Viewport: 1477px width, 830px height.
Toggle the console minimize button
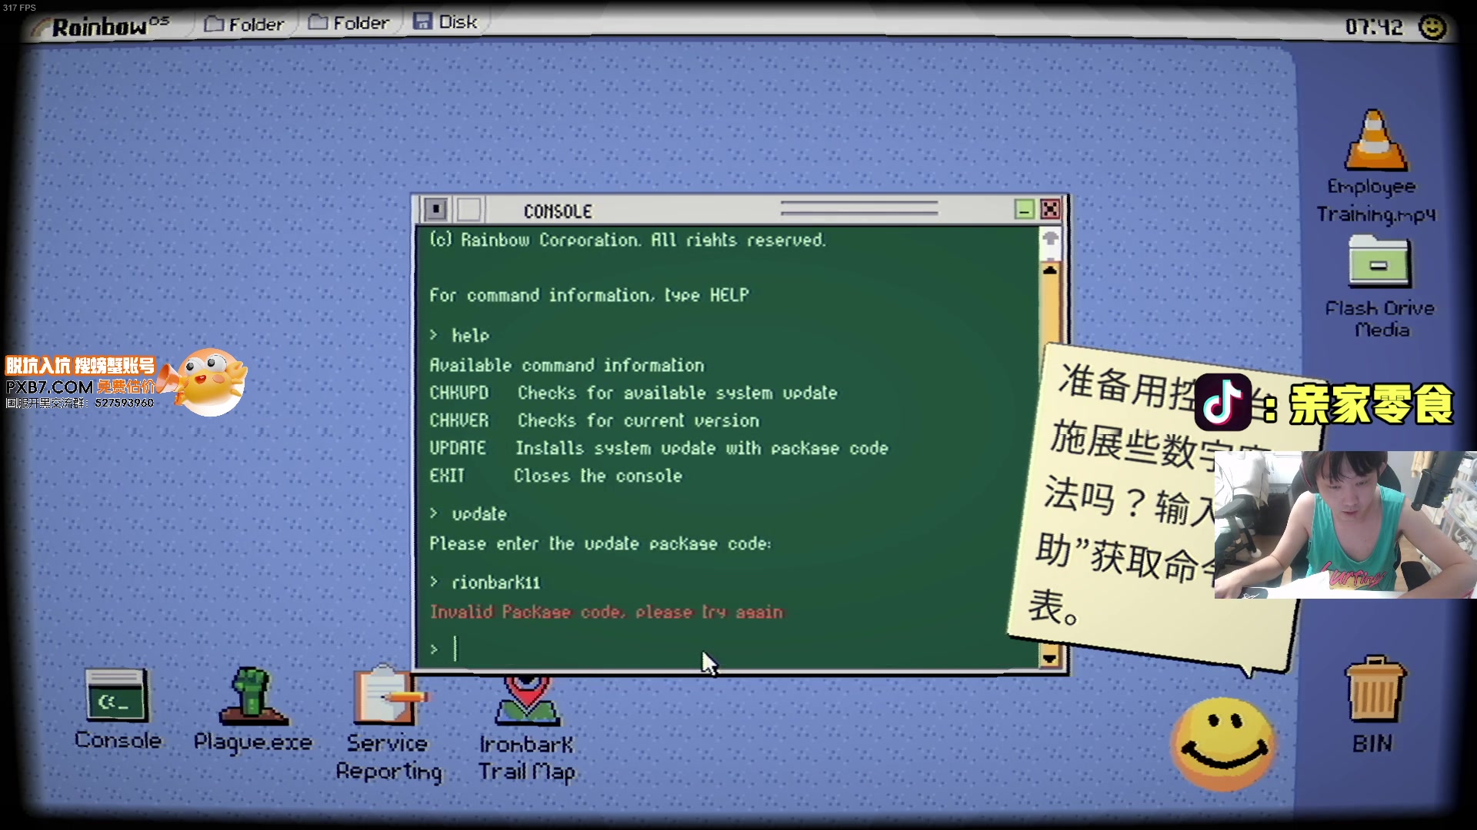[1025, 210]
